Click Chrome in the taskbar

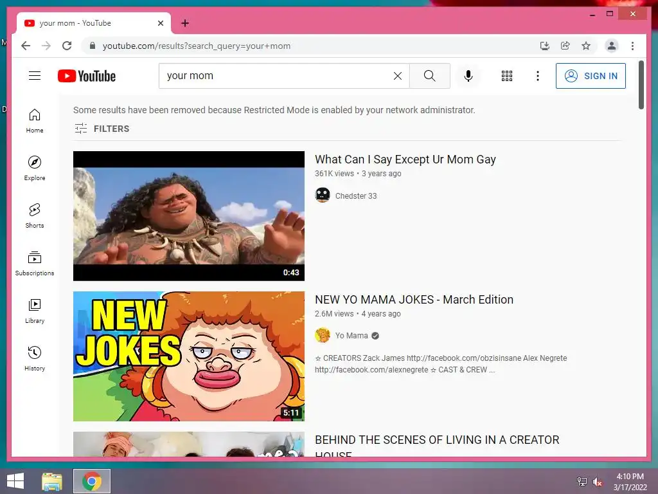[92, 481]
